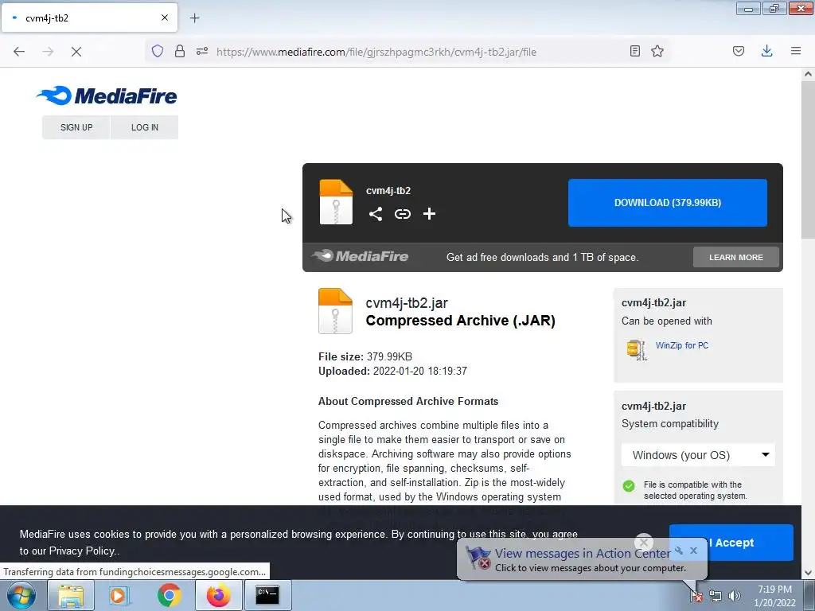The height and width of the screenshot is (611, 815).
Task: Click the Uploaded: 2022-01-20 18:19:37 text
Action: pos(392,372)
